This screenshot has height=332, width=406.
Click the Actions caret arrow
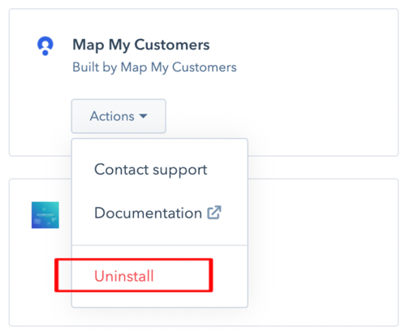143,116
